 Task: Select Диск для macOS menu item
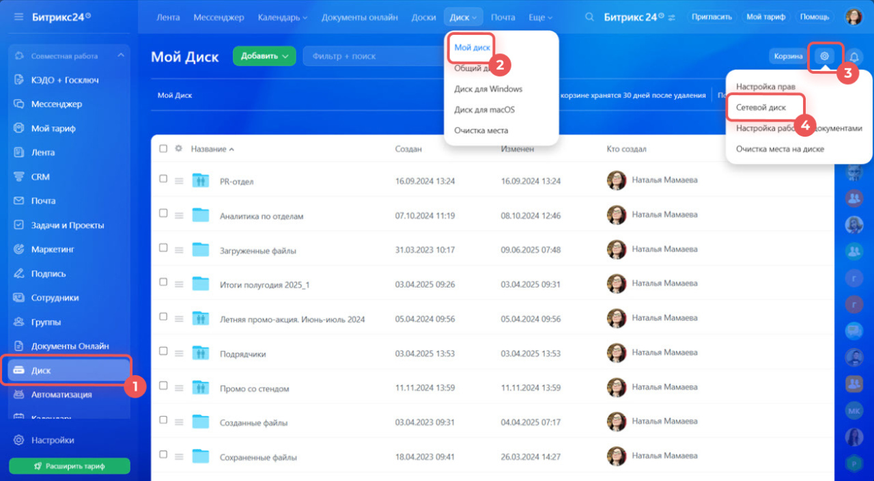point(484,109)
